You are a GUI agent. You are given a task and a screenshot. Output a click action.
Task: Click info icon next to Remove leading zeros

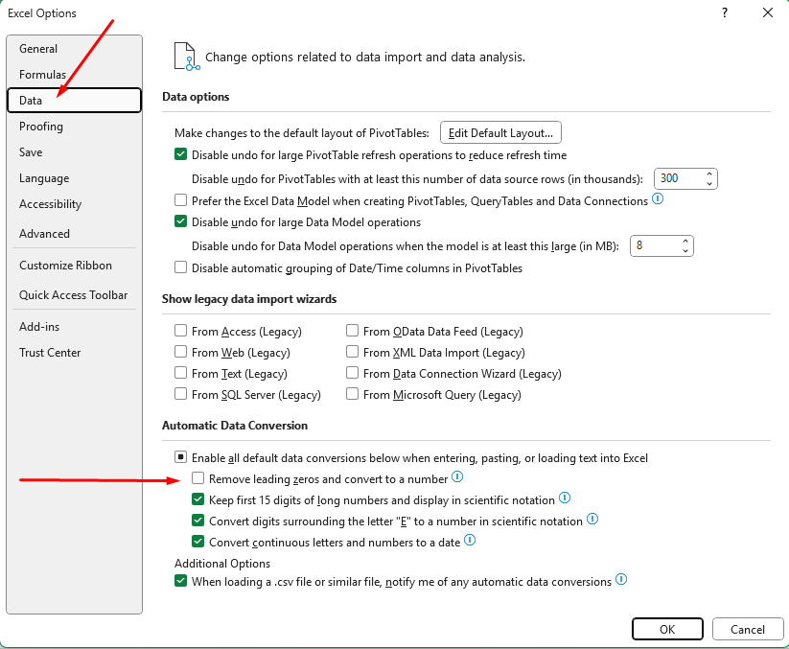coord(457,477)
